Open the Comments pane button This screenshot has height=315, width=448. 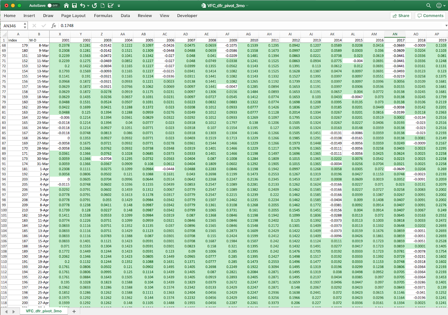[430, 16]
